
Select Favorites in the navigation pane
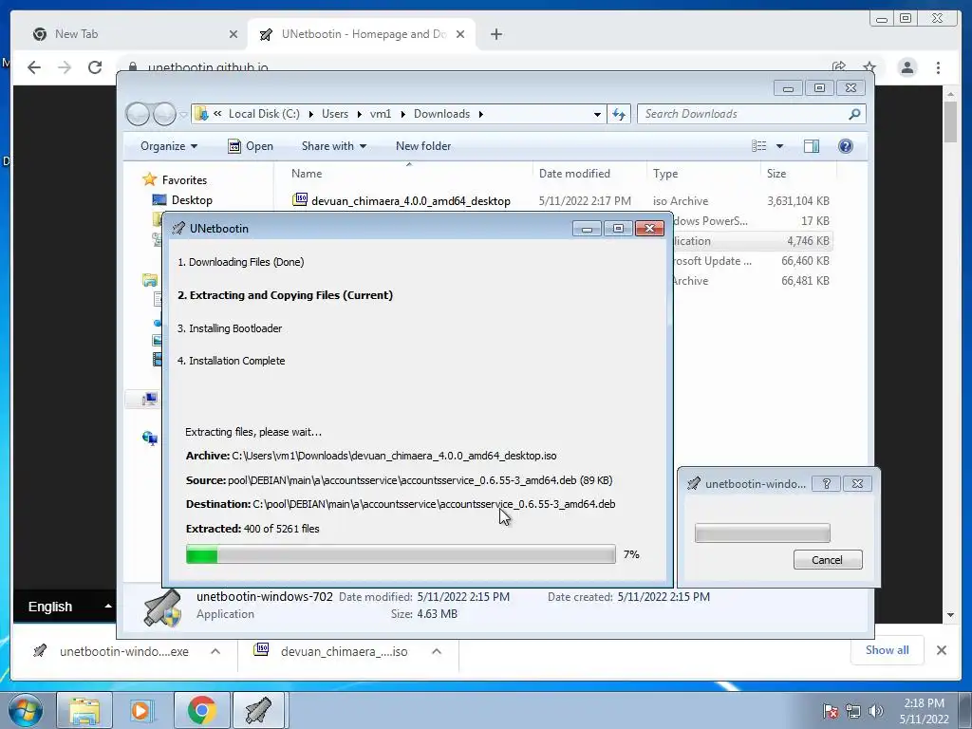[184, 180]
